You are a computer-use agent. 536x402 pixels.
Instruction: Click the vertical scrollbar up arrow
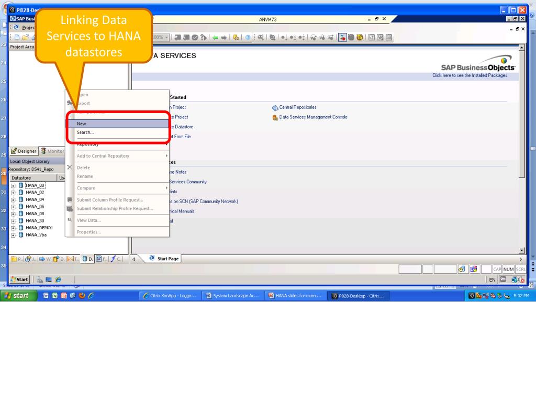522,47
